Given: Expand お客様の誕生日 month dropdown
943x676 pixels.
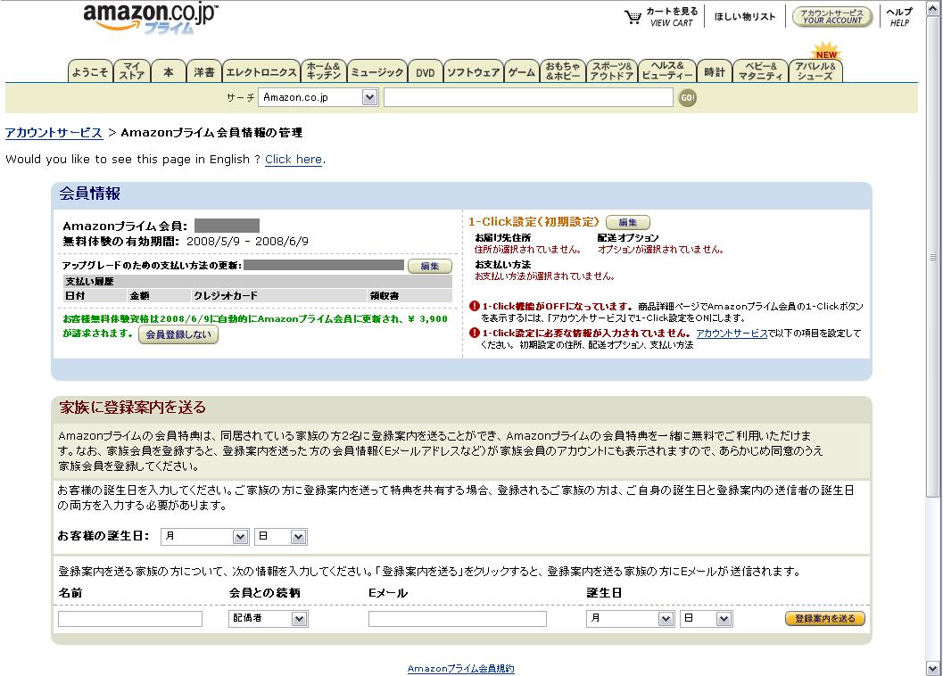Looking at the screenshot, I should pos(204,537).
